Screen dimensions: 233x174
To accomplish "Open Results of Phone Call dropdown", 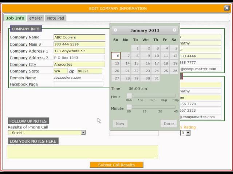I will (47, 133).
